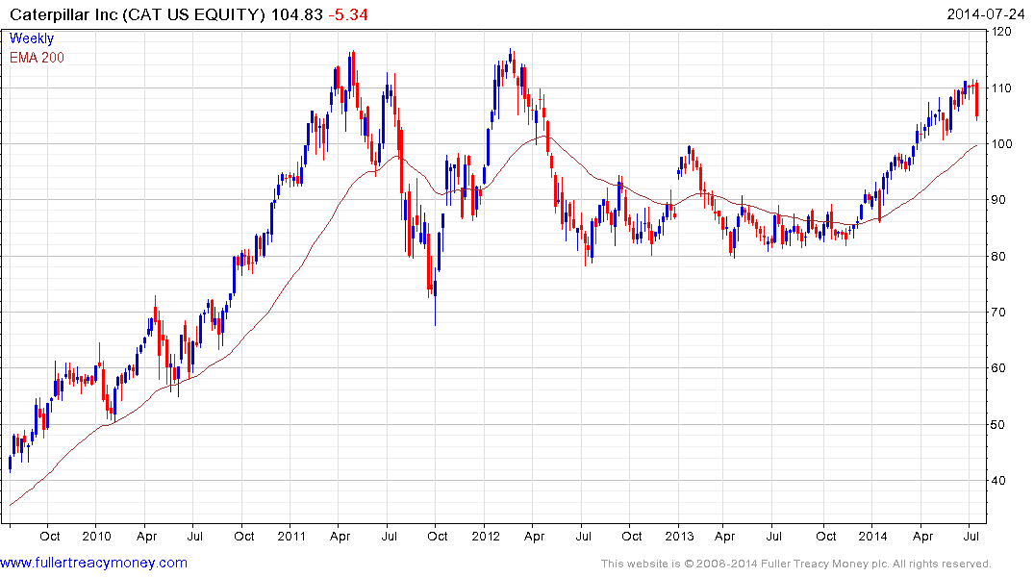Screen dimensions: 1034x577
Task: Click the 90 price axis label
Action: (x=998, y=200)
